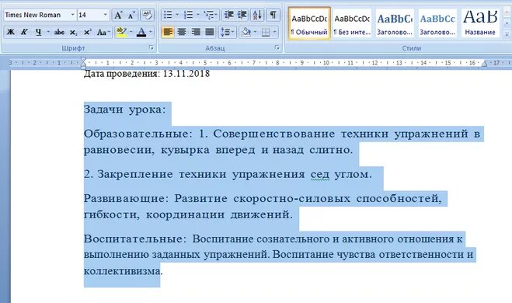The width and height of the screenshot is (512, 303).
Task: Toggle italic formatting (К)
Action: (24, 32)
